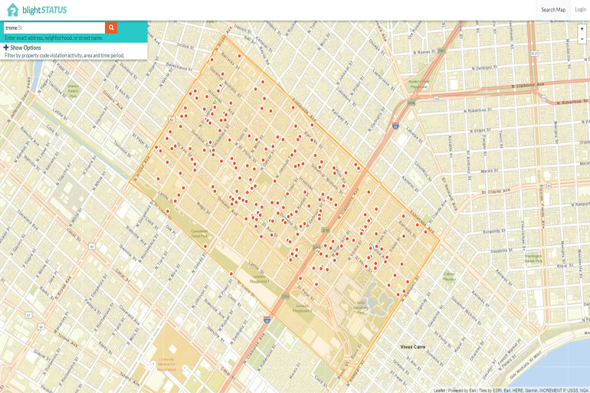Open the Esri attribution link

(x=465, y=390)
